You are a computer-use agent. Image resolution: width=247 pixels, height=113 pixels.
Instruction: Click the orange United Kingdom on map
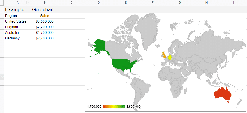[164, 55]
